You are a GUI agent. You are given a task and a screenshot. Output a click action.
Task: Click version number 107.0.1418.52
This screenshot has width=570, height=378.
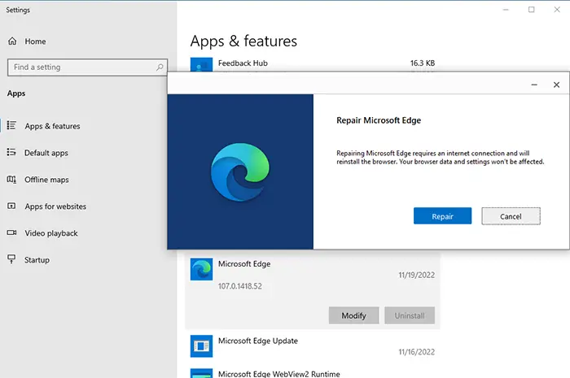[x=240, y=286]
